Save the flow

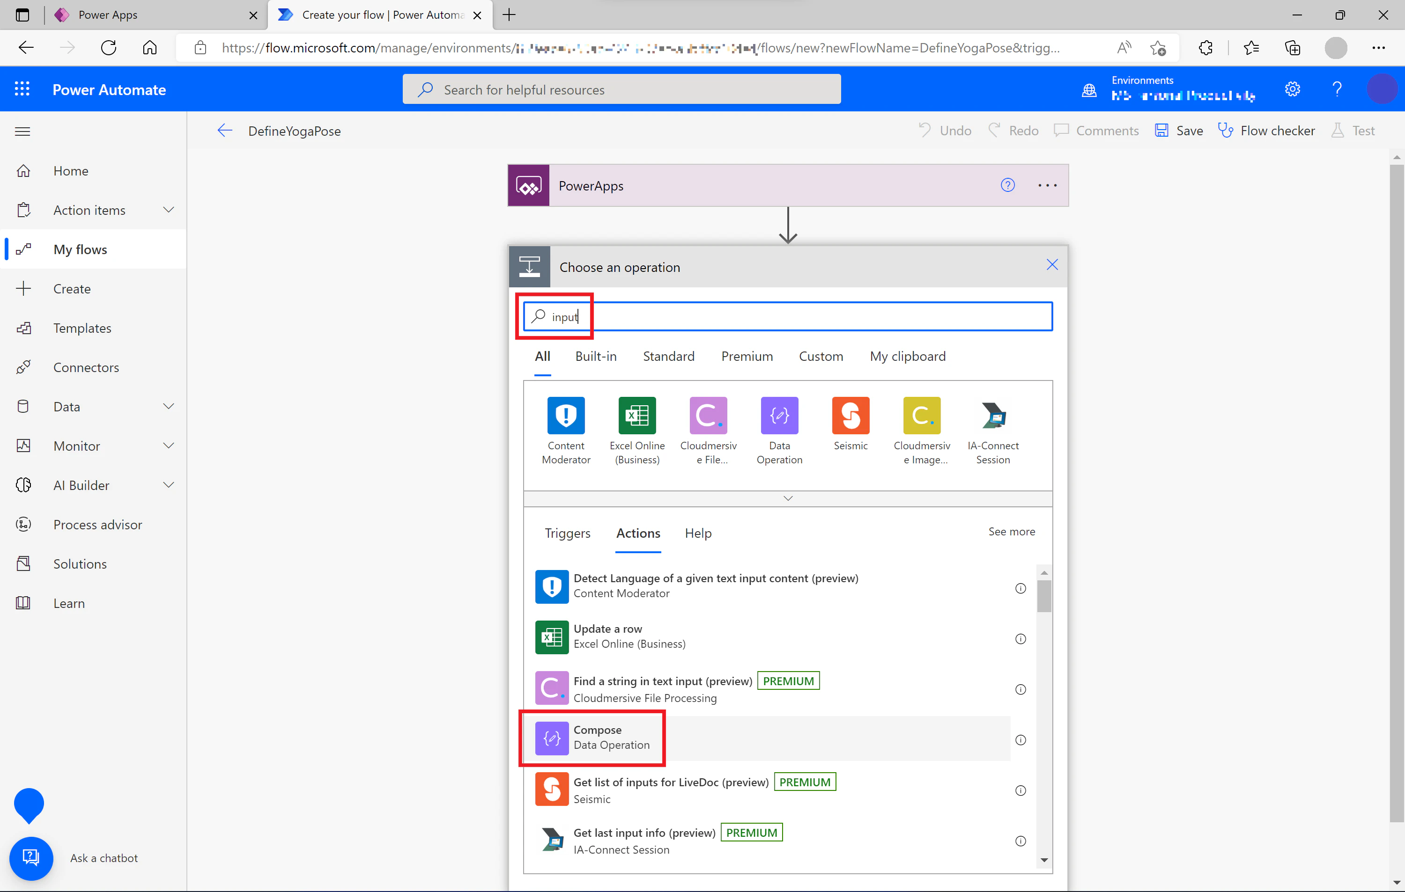tap(1179, 131)
